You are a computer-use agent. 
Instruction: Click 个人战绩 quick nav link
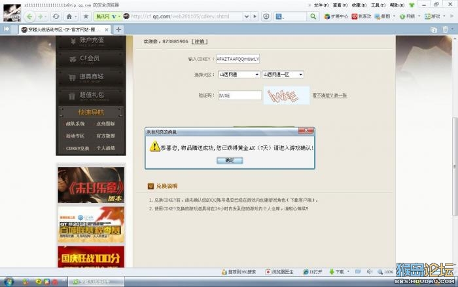click(105, 148)
